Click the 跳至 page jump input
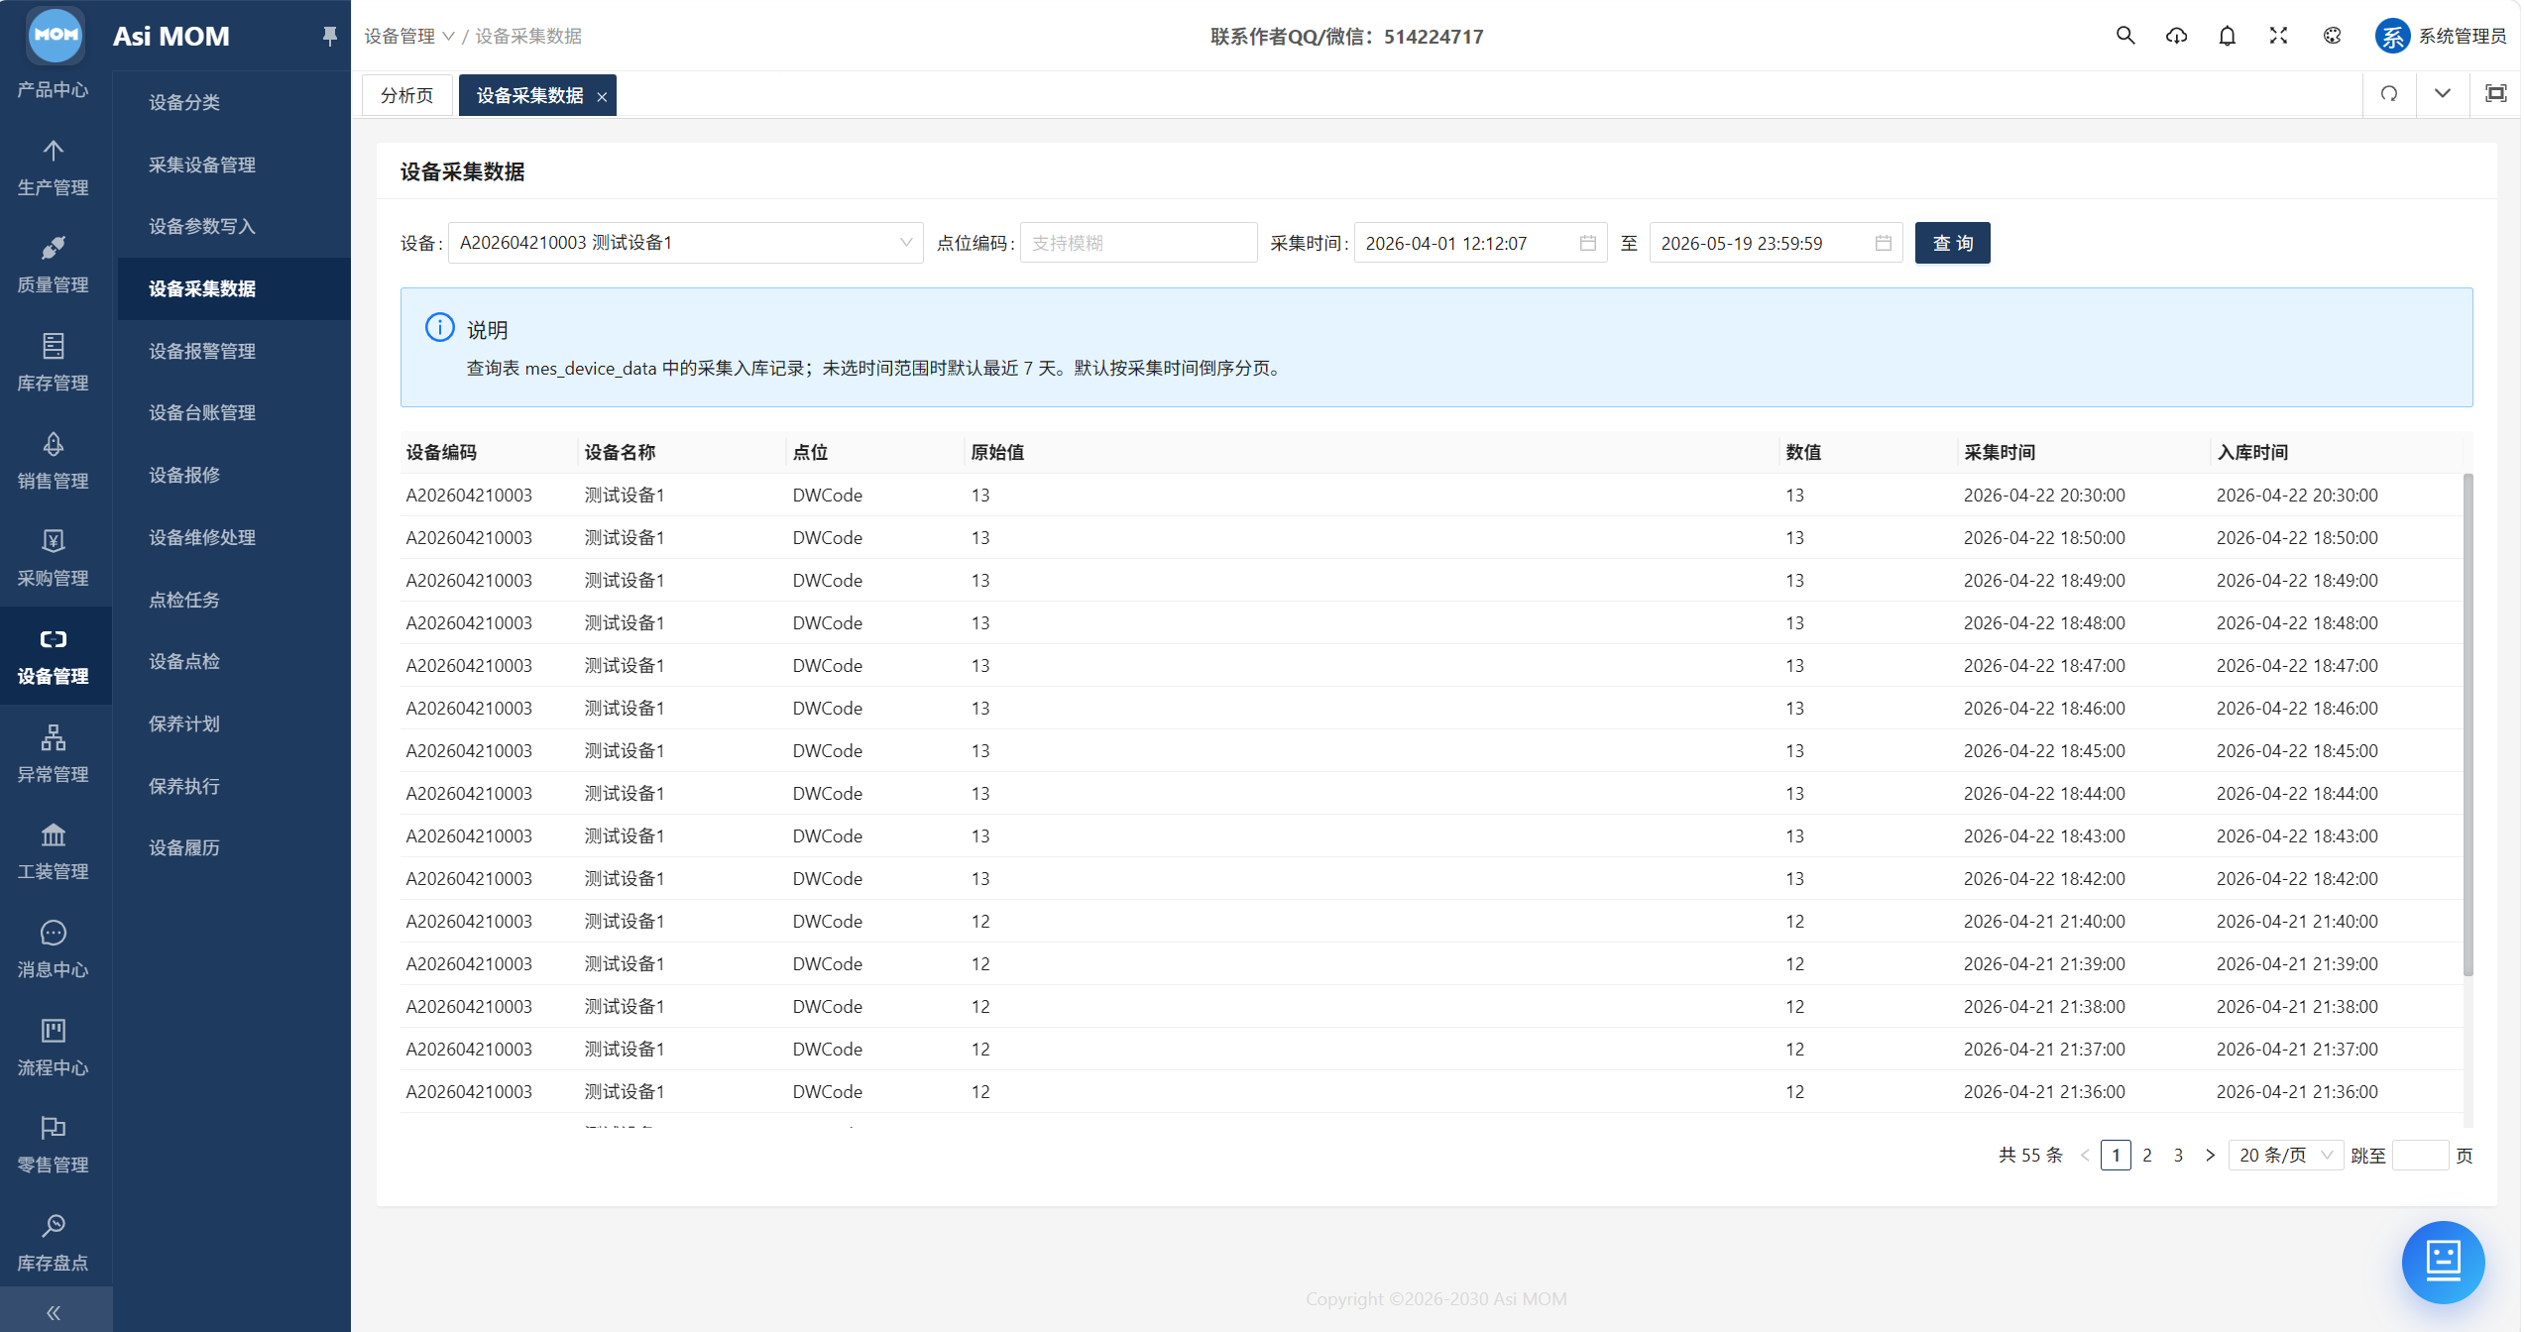Image resolution: width=2524 pixels, height=1332 pixels. (2420, 1155)
